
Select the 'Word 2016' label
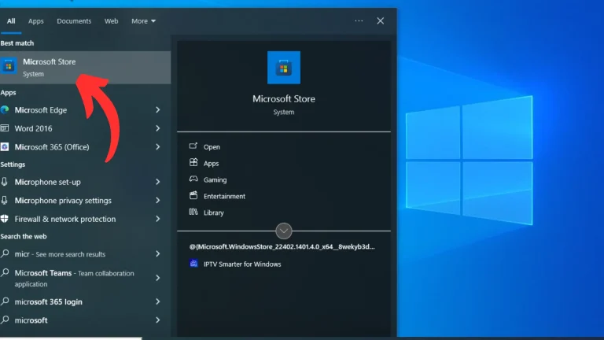pyautogui.click(x=34, y=128)
